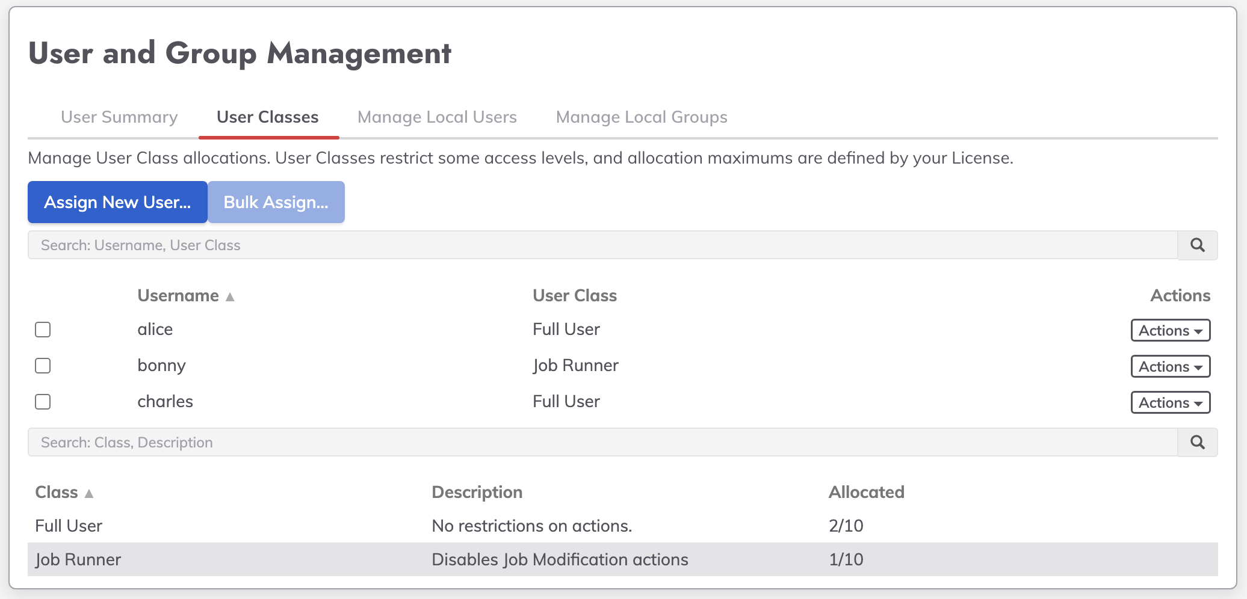Viewport: 1247px width, 599px height.
Task: Go to the Manage Local Groups tab
Action: [642, 117]
